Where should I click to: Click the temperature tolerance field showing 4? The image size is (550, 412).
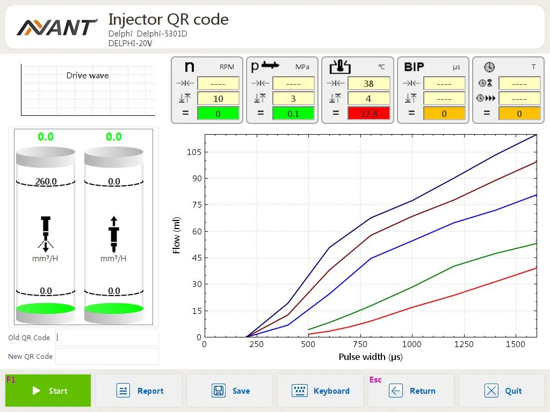click(x=368, y=99)
